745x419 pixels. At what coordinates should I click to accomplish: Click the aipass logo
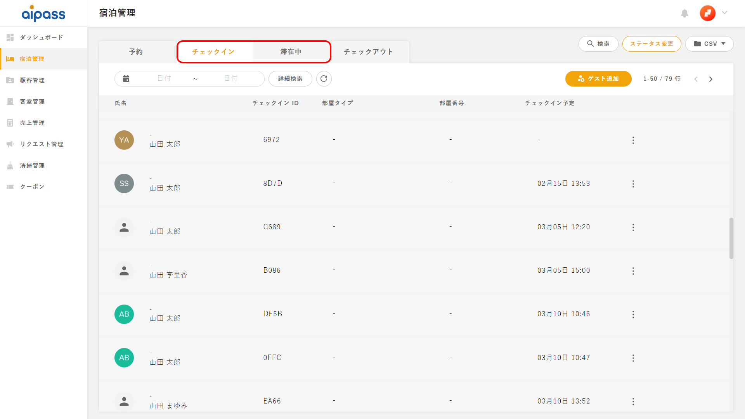43,14
